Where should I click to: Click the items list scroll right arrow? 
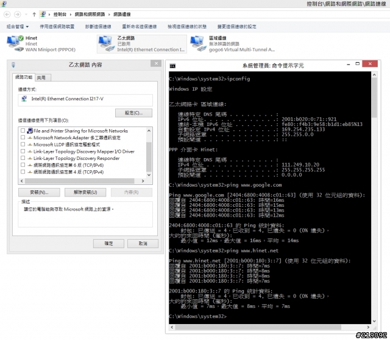click(143, 181)
